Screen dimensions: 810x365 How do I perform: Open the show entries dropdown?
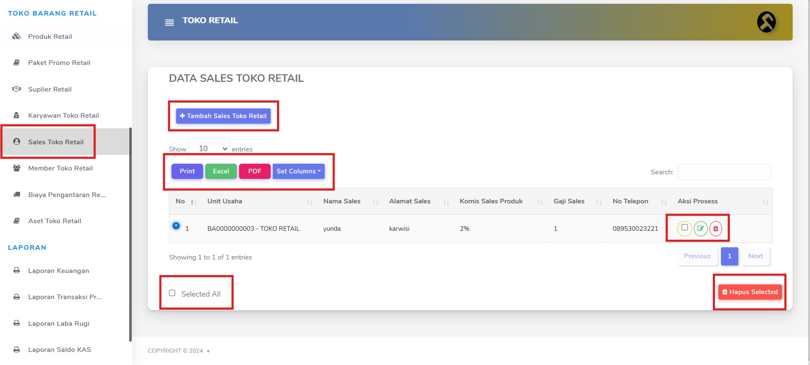tap(209, 149)
